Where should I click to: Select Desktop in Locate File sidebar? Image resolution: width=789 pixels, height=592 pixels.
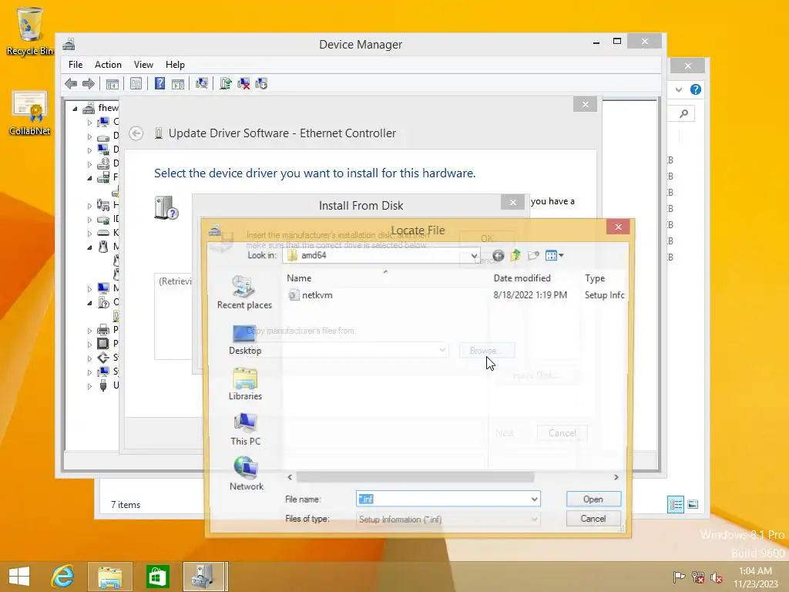click(245, 340)
